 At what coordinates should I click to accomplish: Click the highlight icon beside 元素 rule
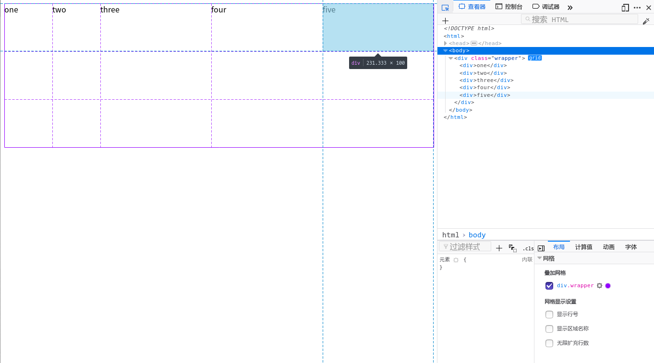456,260
